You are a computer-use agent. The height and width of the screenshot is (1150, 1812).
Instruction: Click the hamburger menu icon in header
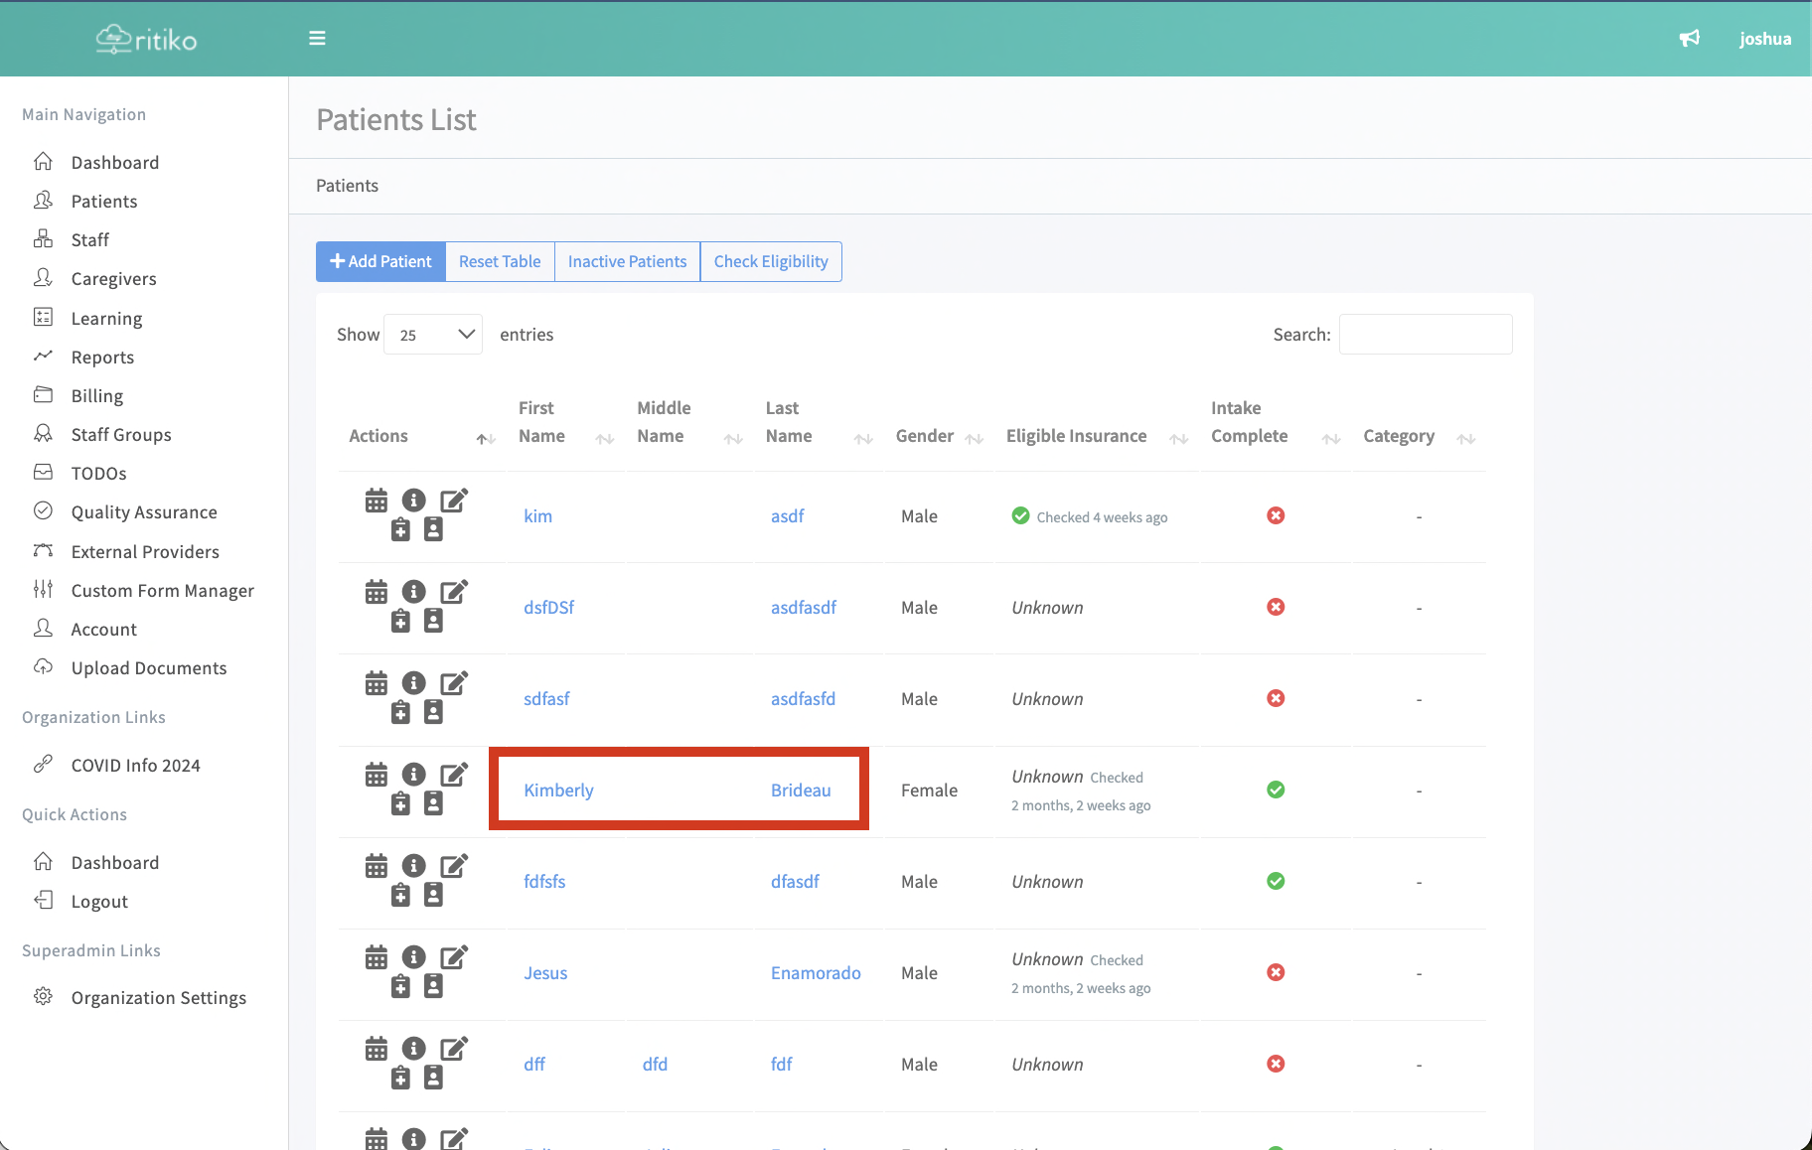(x=317, y=39)
